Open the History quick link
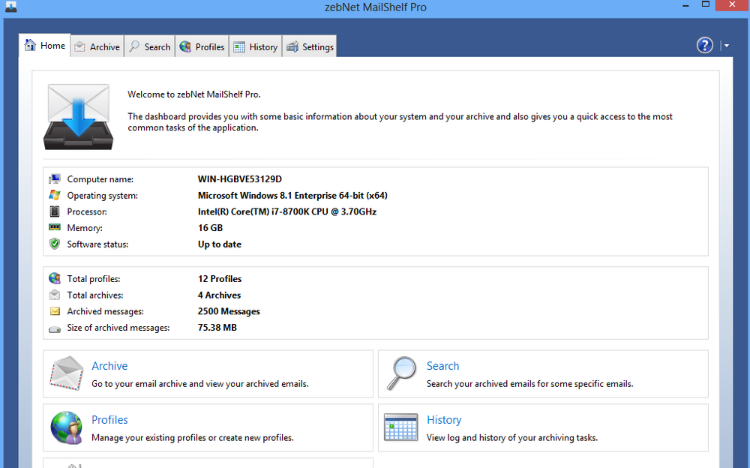This screenshot has width=750, height=468. (444, 420)
